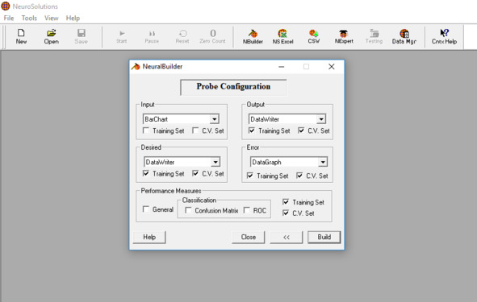Activate Cntx Help pointer icon

(x=444, y=37)
